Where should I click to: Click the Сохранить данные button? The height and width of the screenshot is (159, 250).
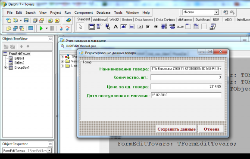click(176, 129)
